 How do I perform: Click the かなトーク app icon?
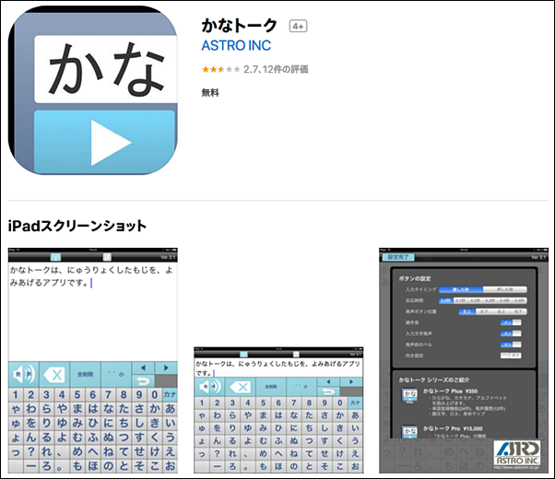point(93,90)
